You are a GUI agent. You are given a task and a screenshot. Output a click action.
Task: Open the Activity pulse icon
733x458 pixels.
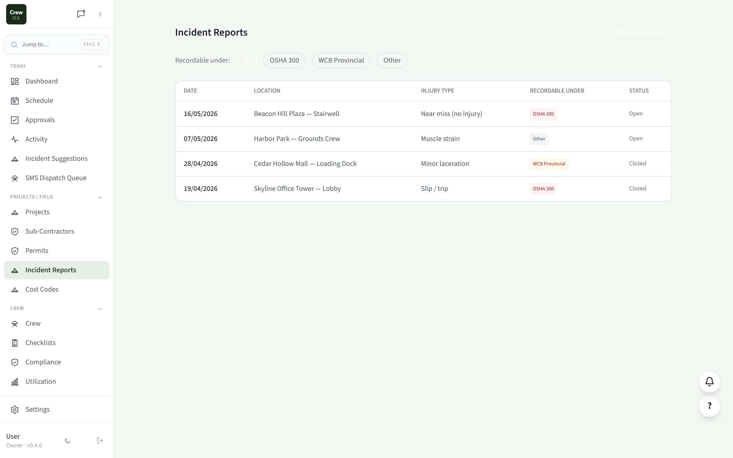(x=15, y=139)
